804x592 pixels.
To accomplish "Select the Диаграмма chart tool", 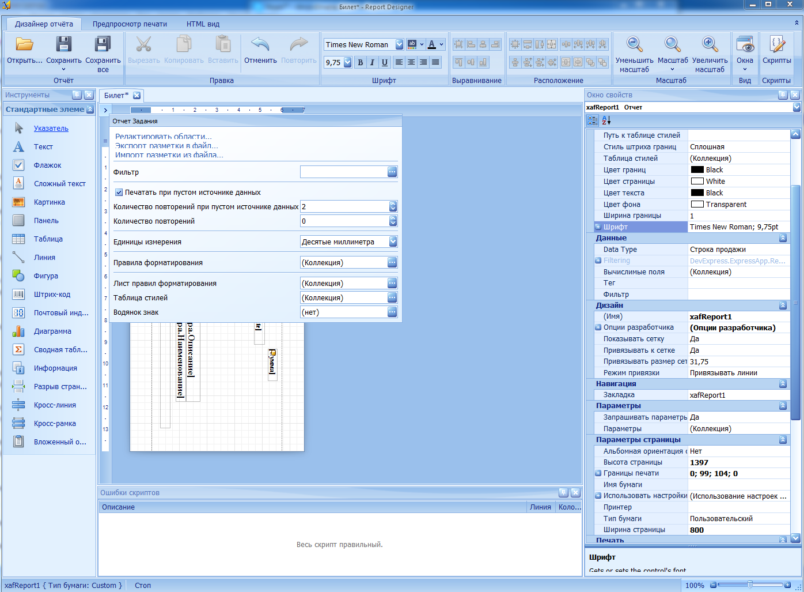I will click(x=52, y=331).
